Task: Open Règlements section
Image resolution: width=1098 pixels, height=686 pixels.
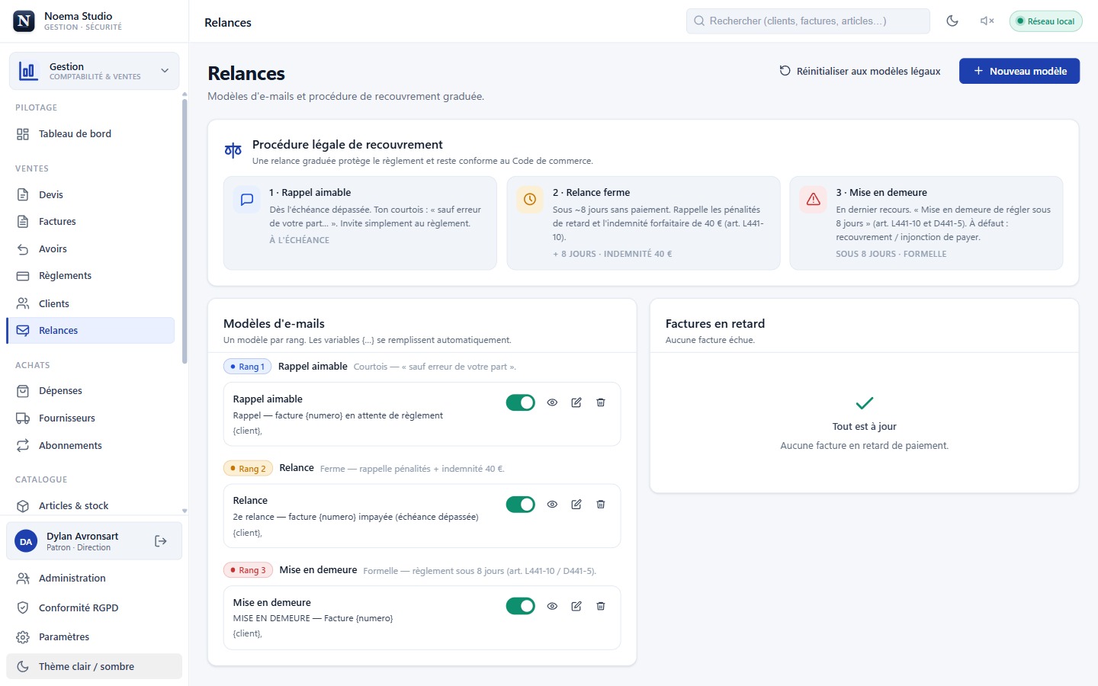Action: (90, 276)
